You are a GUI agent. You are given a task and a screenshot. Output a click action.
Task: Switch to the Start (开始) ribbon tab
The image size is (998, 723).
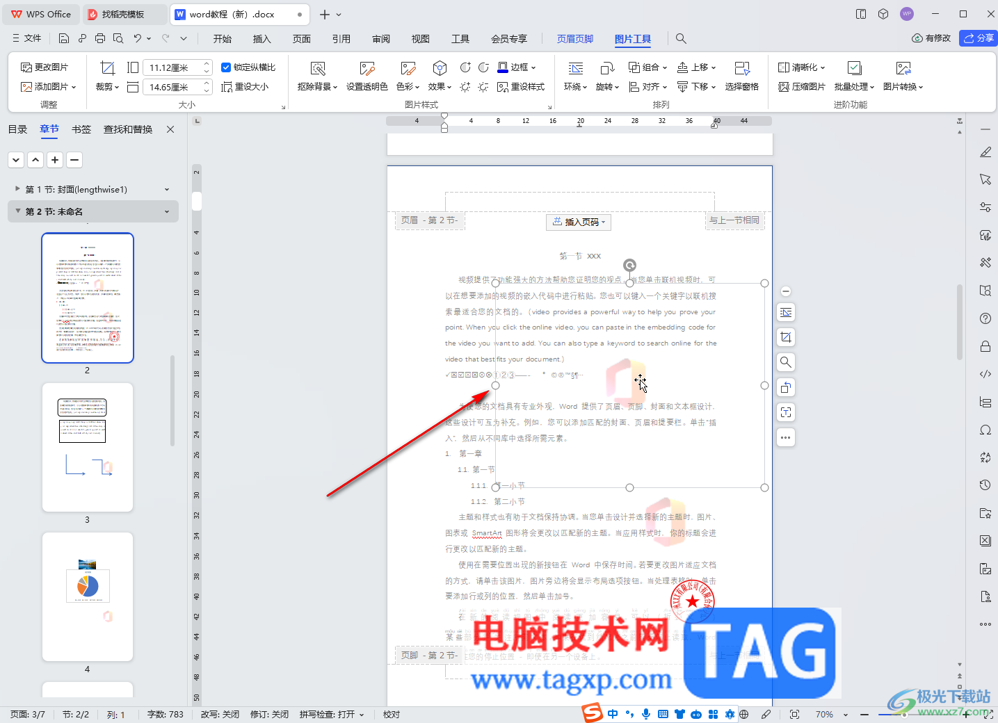tap(223, 39)
